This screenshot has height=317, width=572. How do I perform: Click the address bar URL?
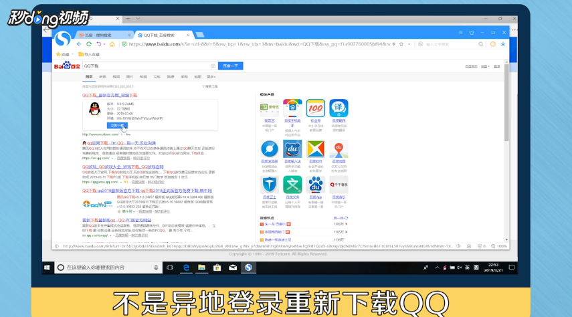[x=260, y=44]
